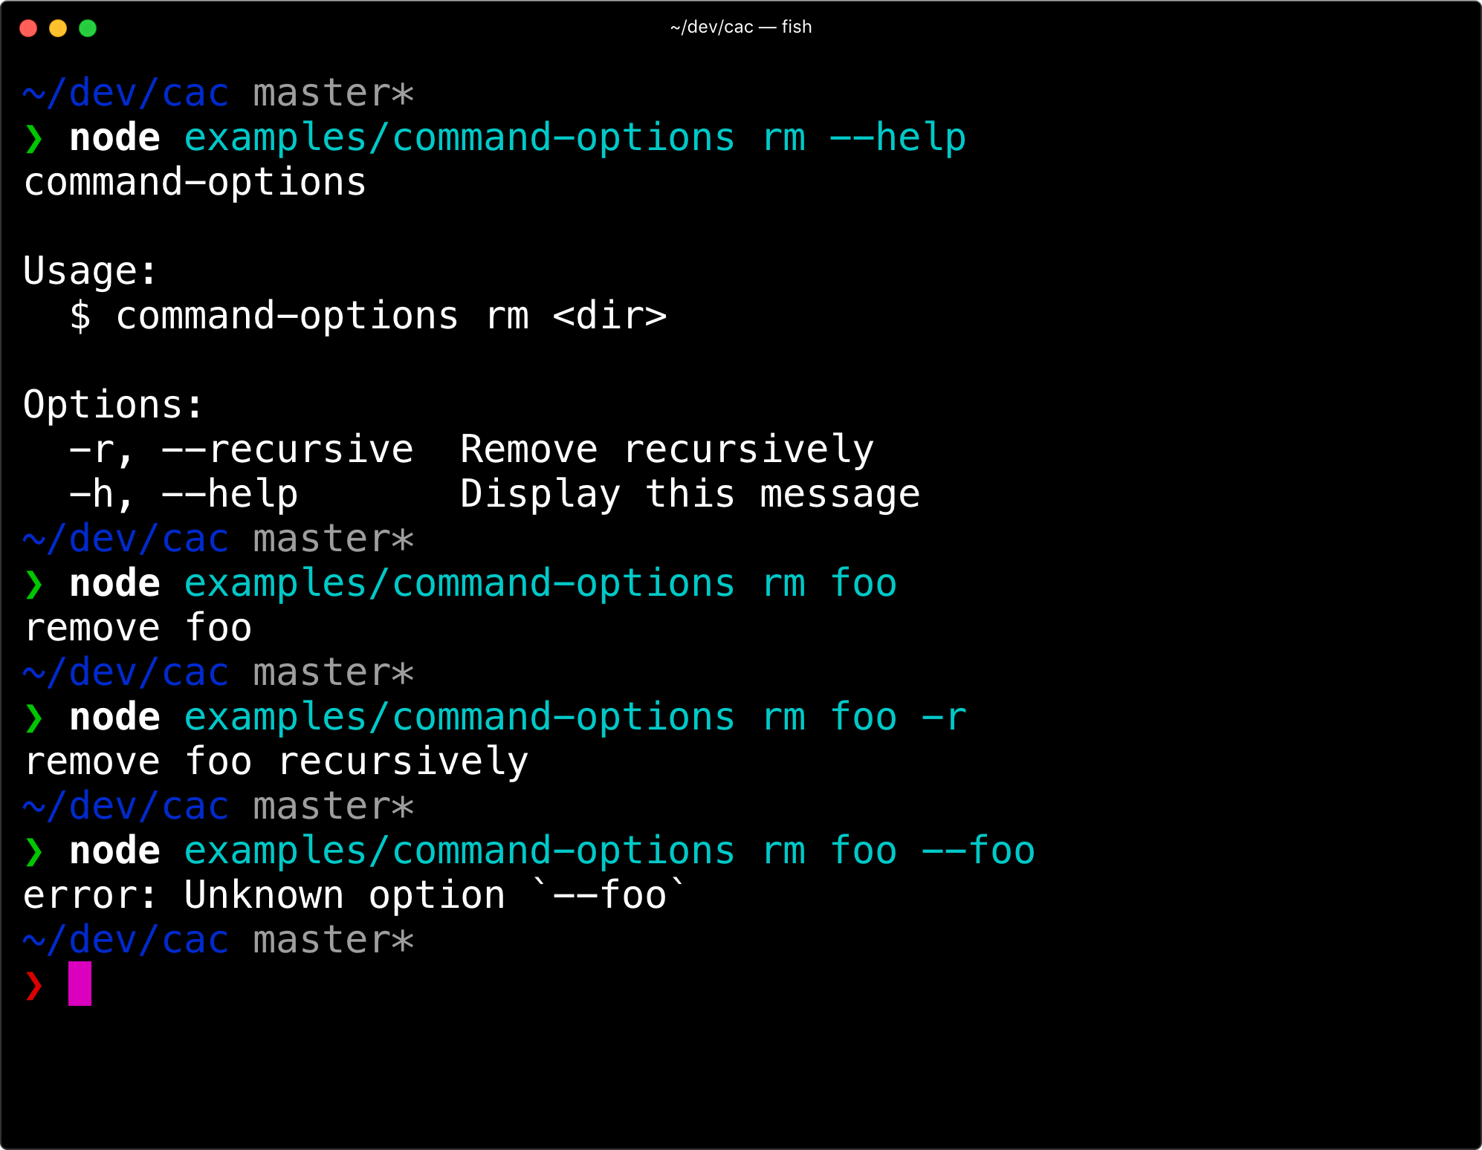Viewport: 1482px width, 1150px height.
Task: Click the Options: section heading
Action: pos(110,403)
